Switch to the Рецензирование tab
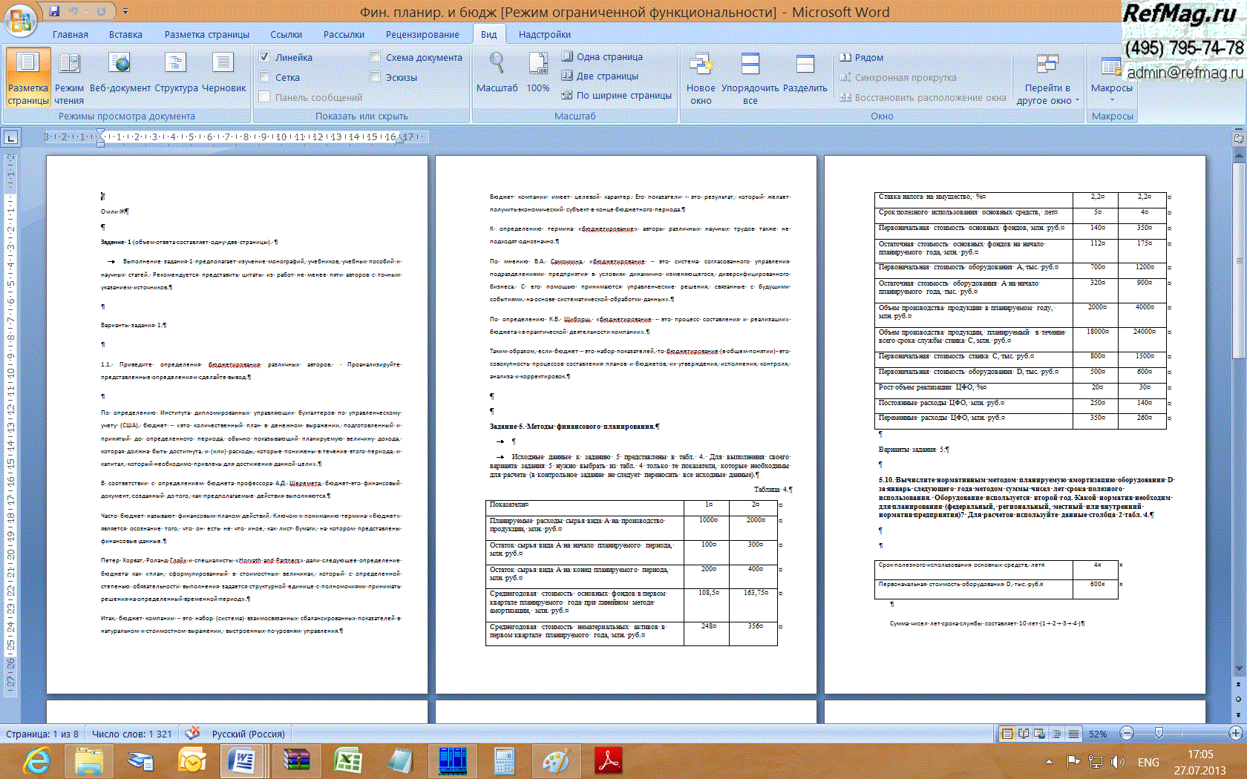Screen dimensions: 1247x779 tap(422, 35)
